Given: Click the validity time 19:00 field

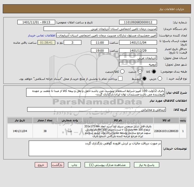Looking at the screenshot, I should (100, 50).
